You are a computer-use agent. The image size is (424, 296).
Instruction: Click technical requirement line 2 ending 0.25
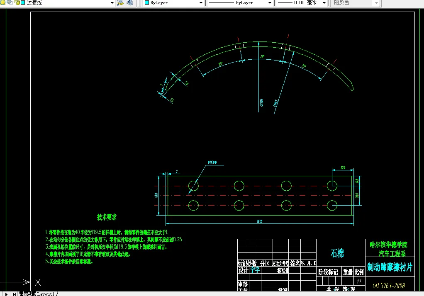(114, 240)
